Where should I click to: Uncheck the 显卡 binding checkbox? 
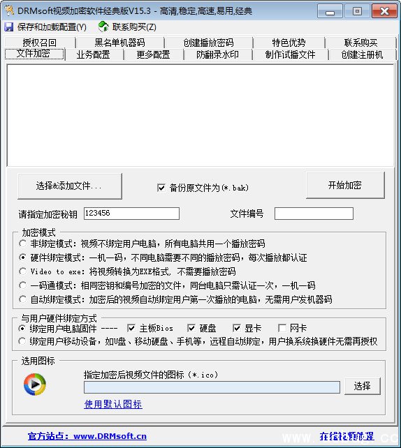click(237, 328)
